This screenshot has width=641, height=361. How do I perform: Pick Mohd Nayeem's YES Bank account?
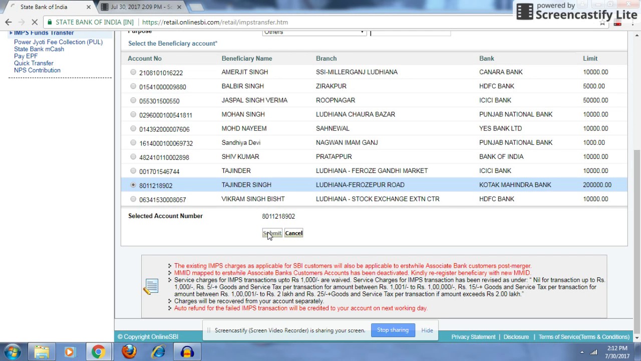point(133,128)
